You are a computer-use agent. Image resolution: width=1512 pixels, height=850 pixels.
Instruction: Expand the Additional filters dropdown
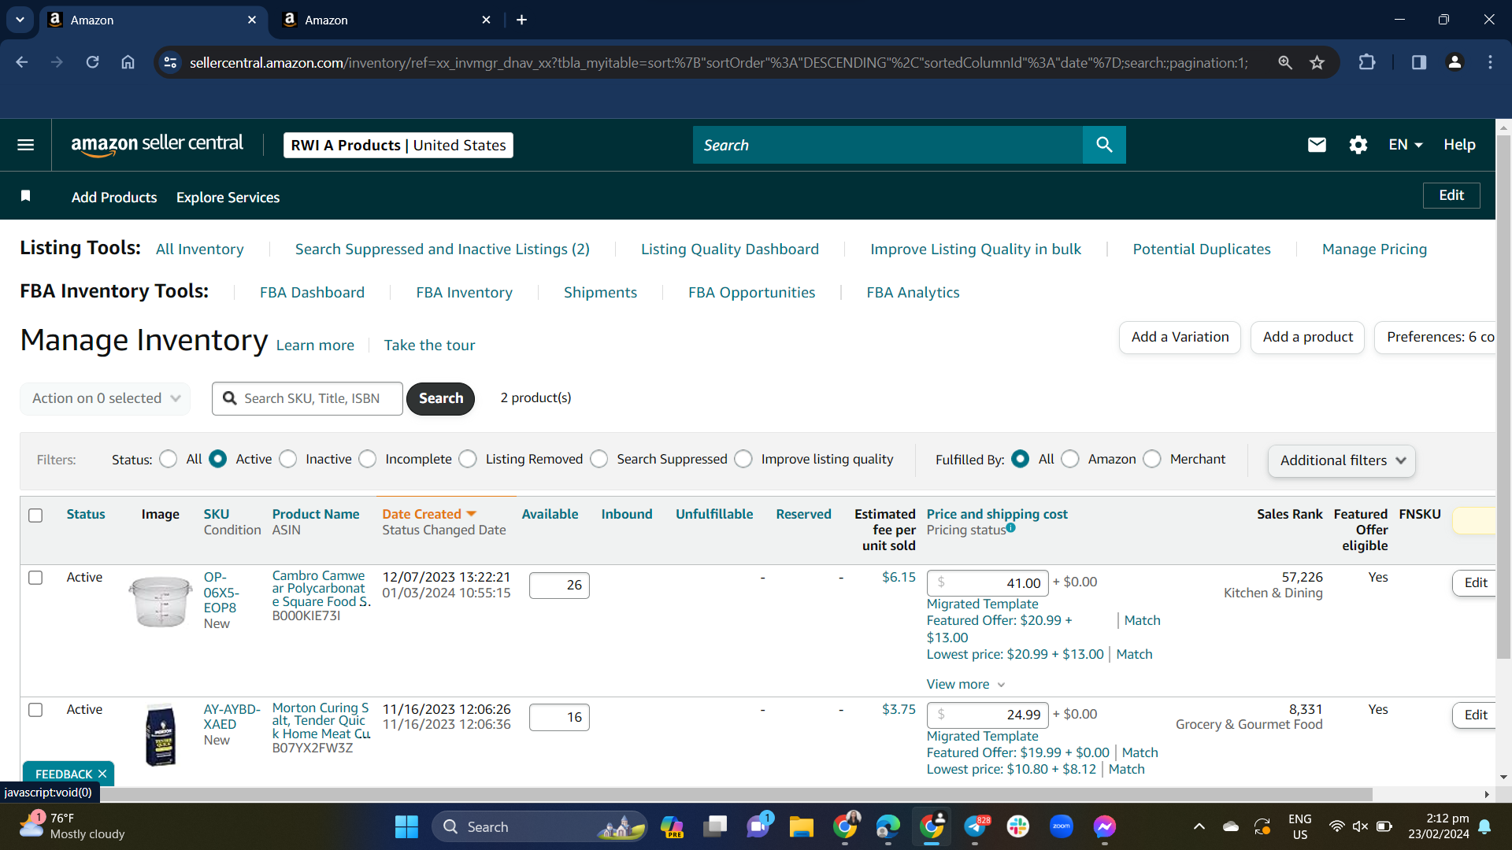coord(1342,460)
